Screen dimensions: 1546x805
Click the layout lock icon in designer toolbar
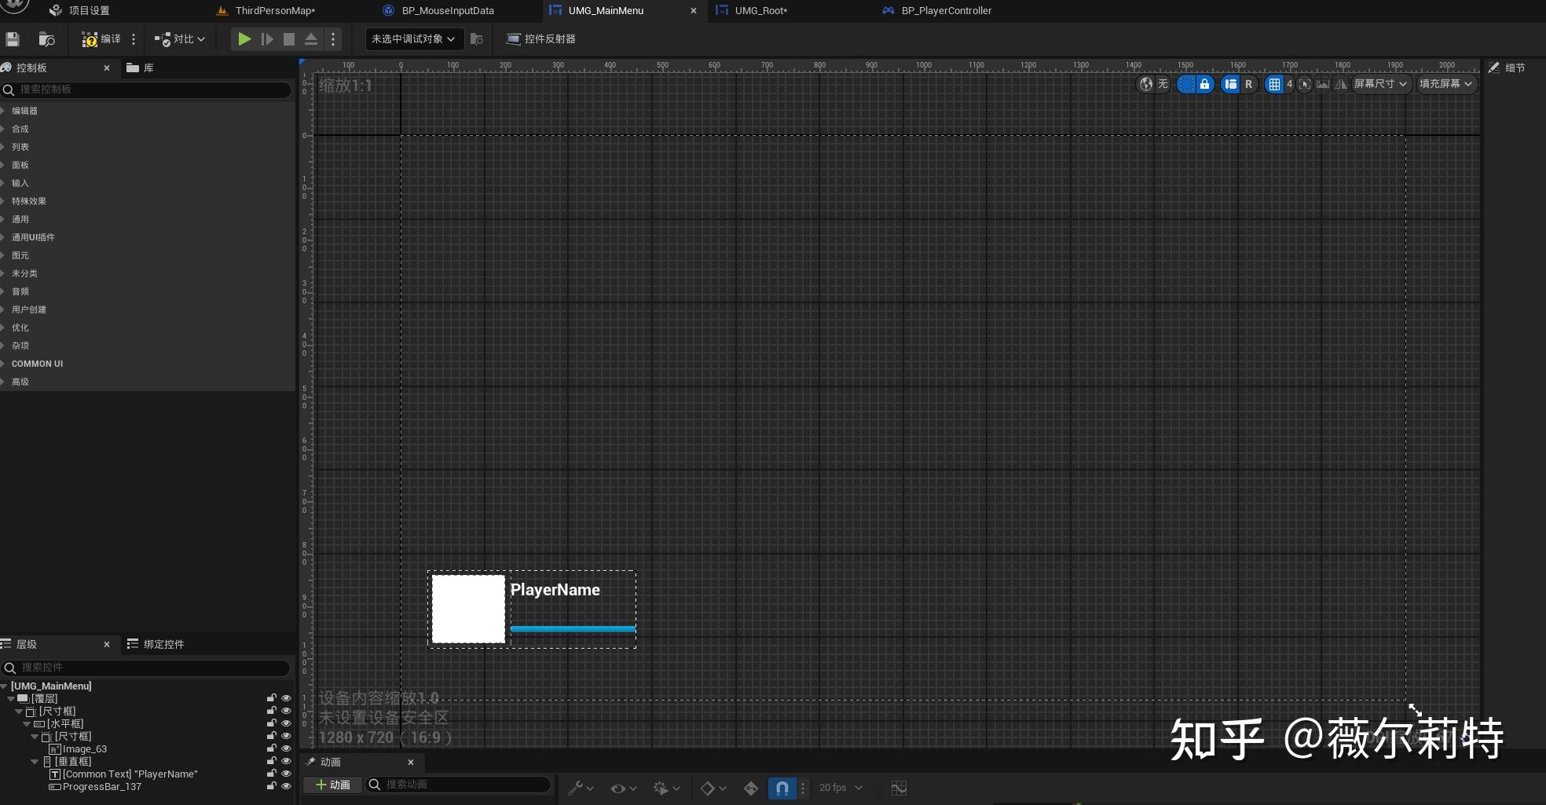coord(1204,84)
